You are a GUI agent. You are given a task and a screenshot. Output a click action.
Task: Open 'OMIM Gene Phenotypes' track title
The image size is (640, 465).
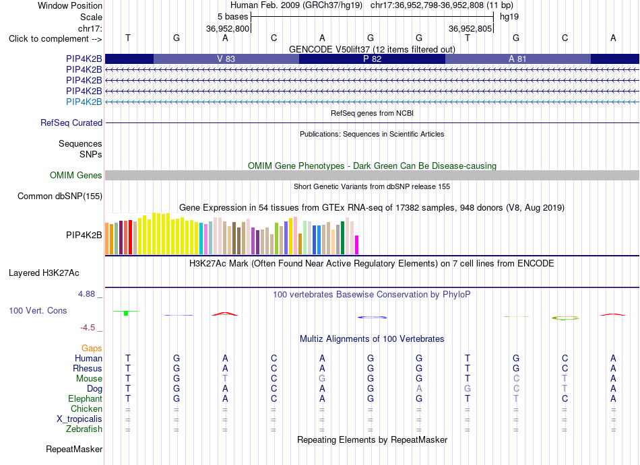[x=372, y=166]
